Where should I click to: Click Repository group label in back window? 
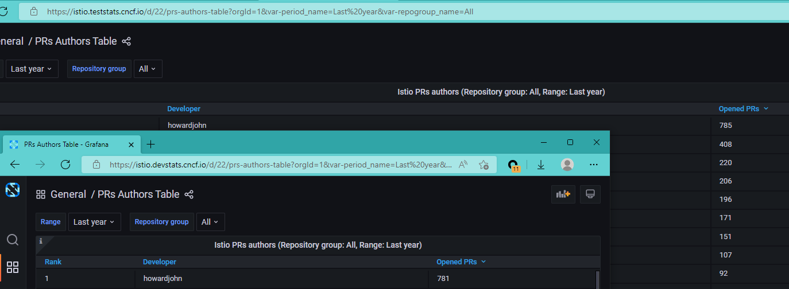point(99,69)
